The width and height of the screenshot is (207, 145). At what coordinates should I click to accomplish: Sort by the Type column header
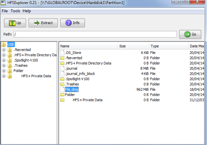click(169, 46)
